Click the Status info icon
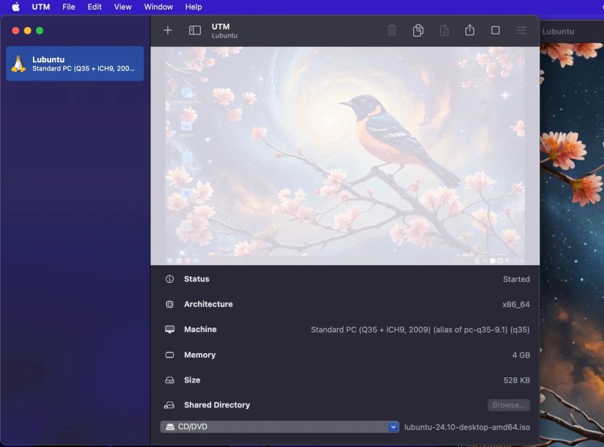 coord(169,279)
